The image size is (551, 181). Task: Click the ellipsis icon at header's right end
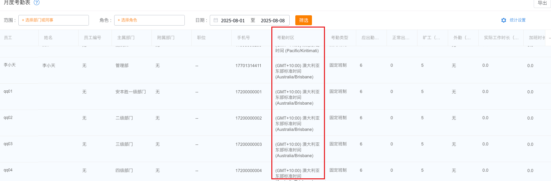pos(550,38)
